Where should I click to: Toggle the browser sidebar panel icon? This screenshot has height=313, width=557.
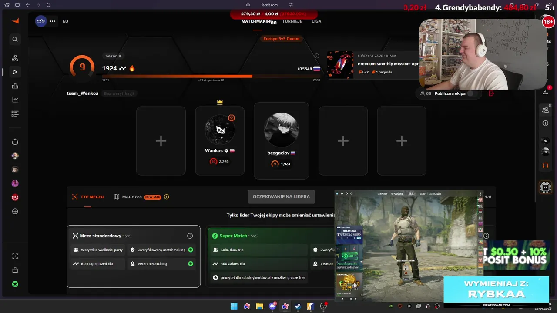17,5
